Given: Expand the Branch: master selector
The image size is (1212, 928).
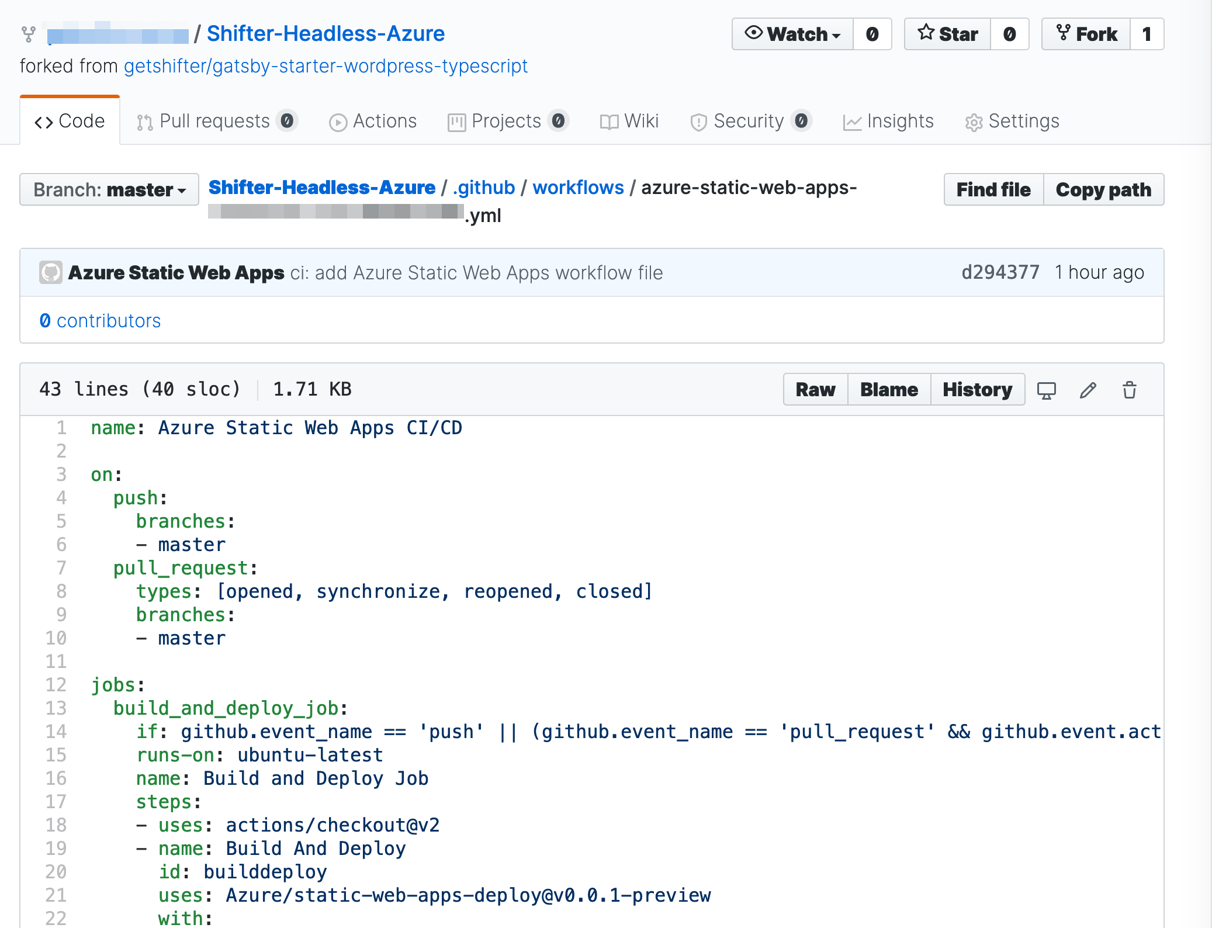Looking at the screenshot, I should [109, 189].
